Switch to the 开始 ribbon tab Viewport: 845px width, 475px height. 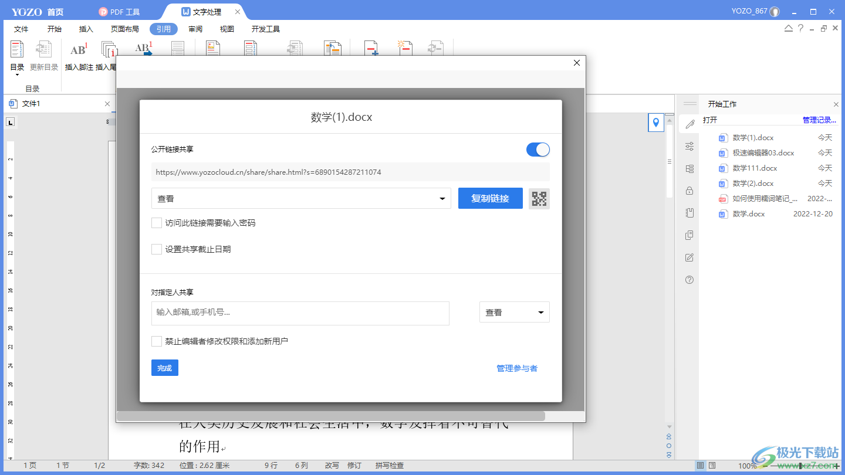[55, 29]
